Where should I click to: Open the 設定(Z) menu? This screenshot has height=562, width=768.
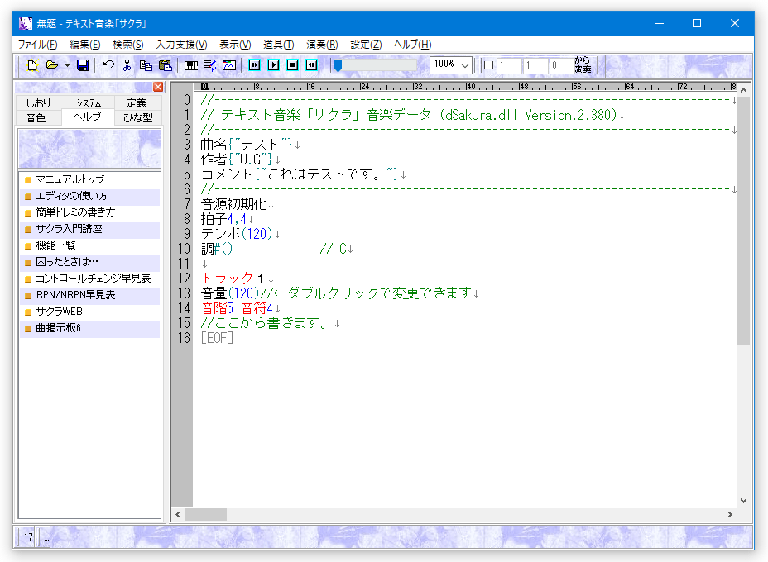coord(366,45)
